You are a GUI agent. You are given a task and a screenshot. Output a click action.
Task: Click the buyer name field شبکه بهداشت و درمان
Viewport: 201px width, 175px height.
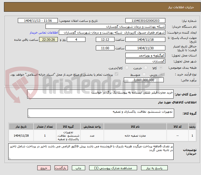[105, 27]
